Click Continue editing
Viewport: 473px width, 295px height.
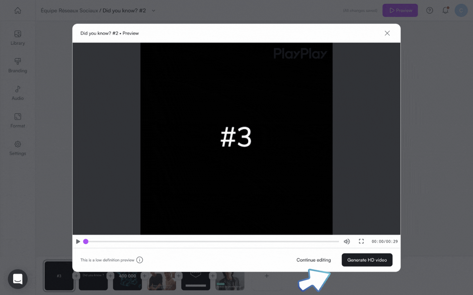(314, 260)
